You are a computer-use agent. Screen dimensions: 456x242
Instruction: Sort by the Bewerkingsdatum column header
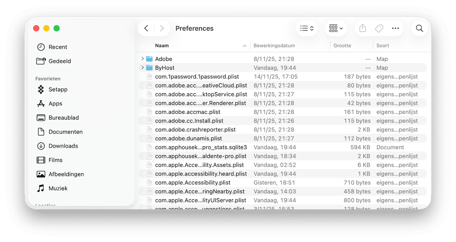pyautogui.click(x=274, y=46)
